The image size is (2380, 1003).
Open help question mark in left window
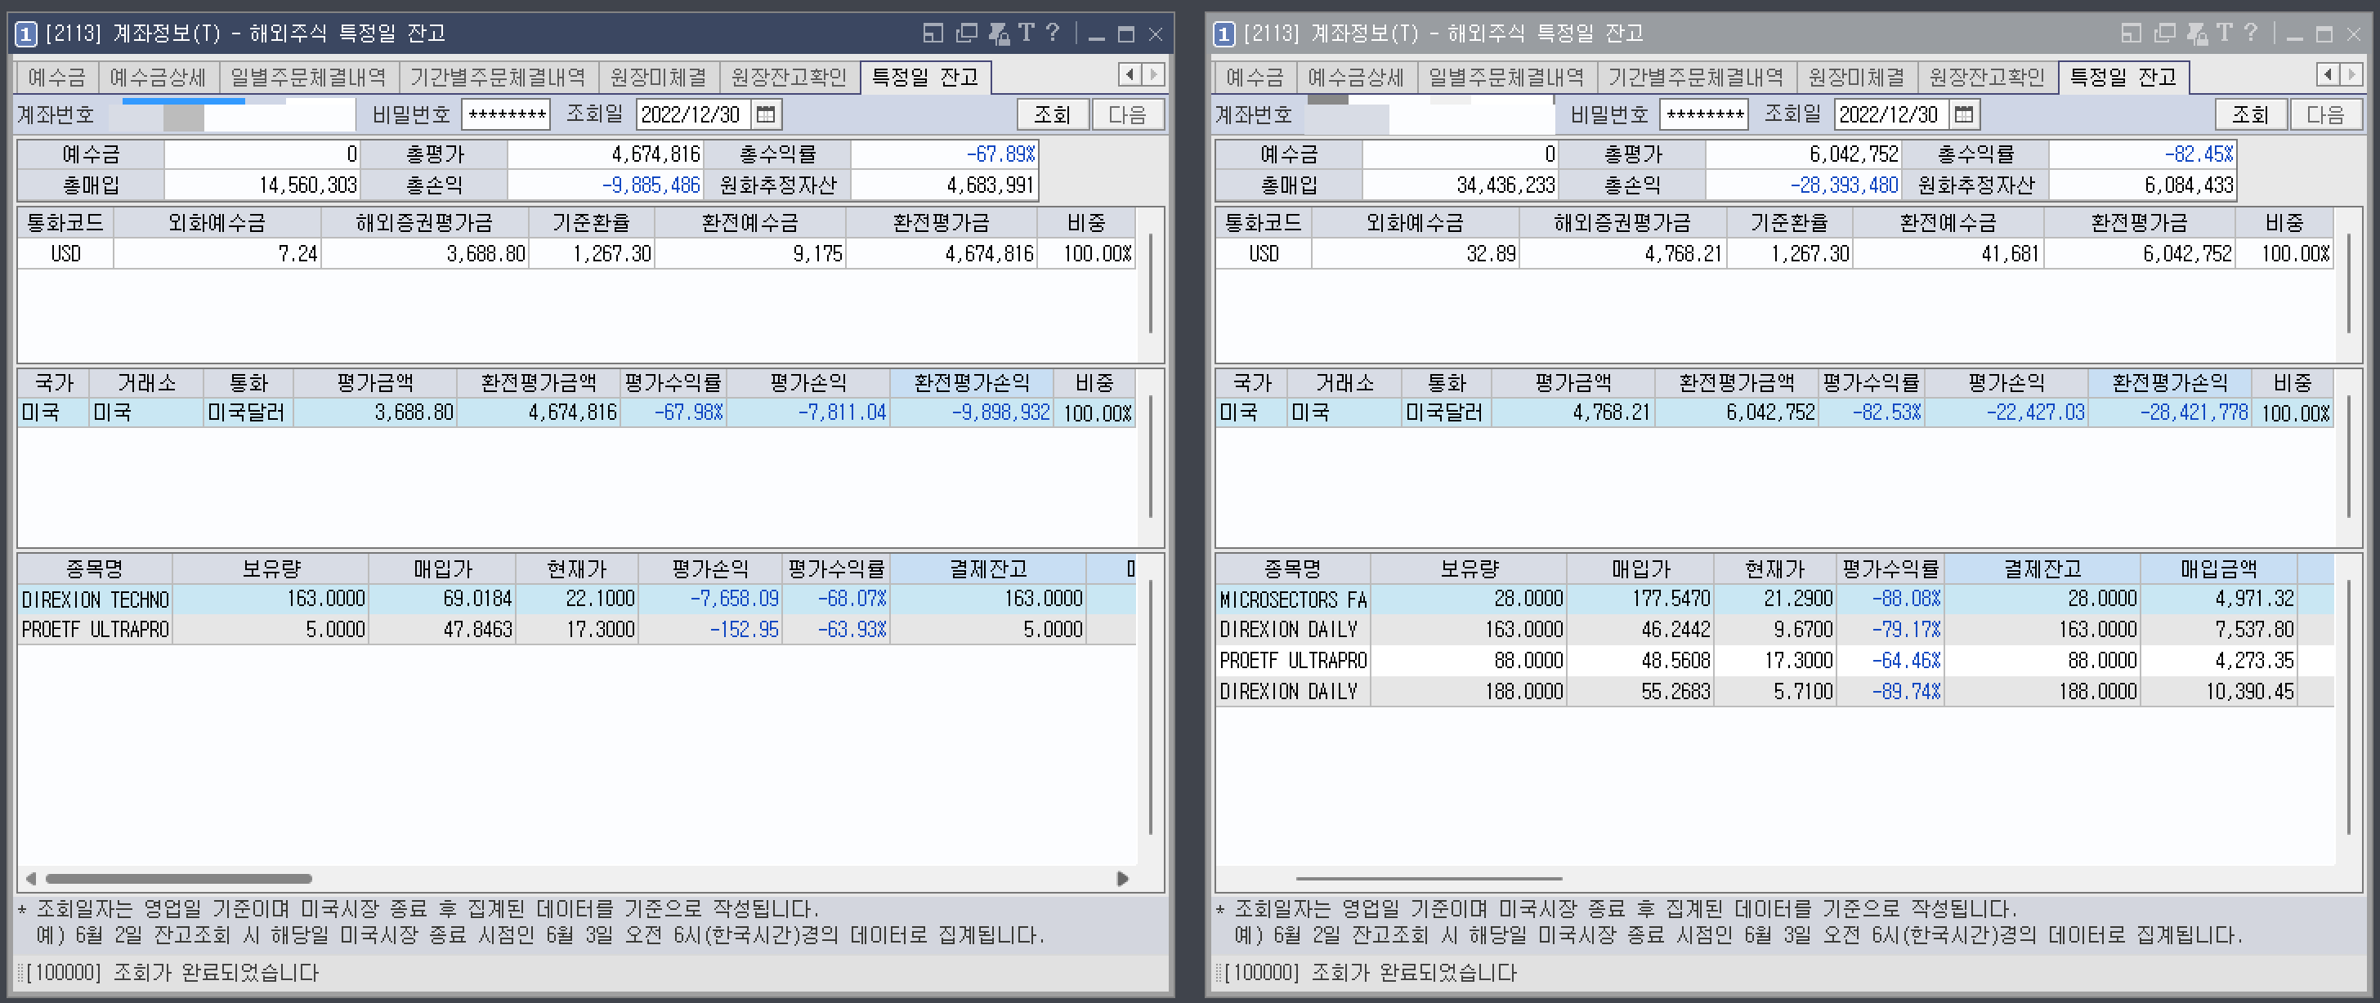(1053, 33)
